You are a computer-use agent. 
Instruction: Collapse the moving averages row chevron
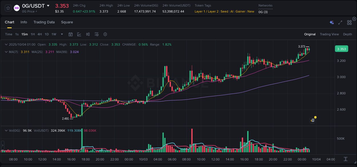pos(6,52)
